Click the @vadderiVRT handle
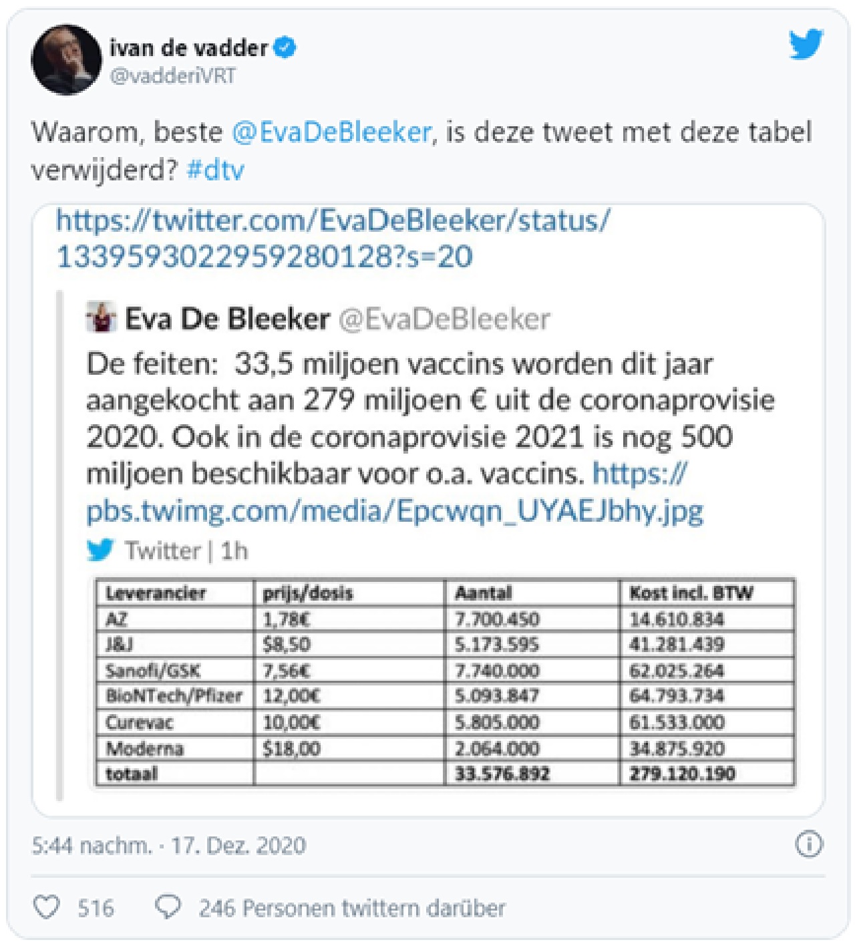Viewport: 855px width, 946px height. click(x=173, y=75)
